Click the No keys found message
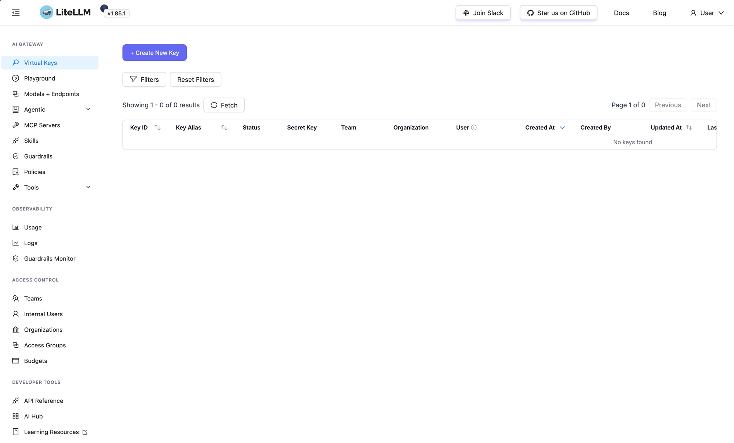Image resolution: width=734 pixels, height=443 pixels. coord(632,142)
